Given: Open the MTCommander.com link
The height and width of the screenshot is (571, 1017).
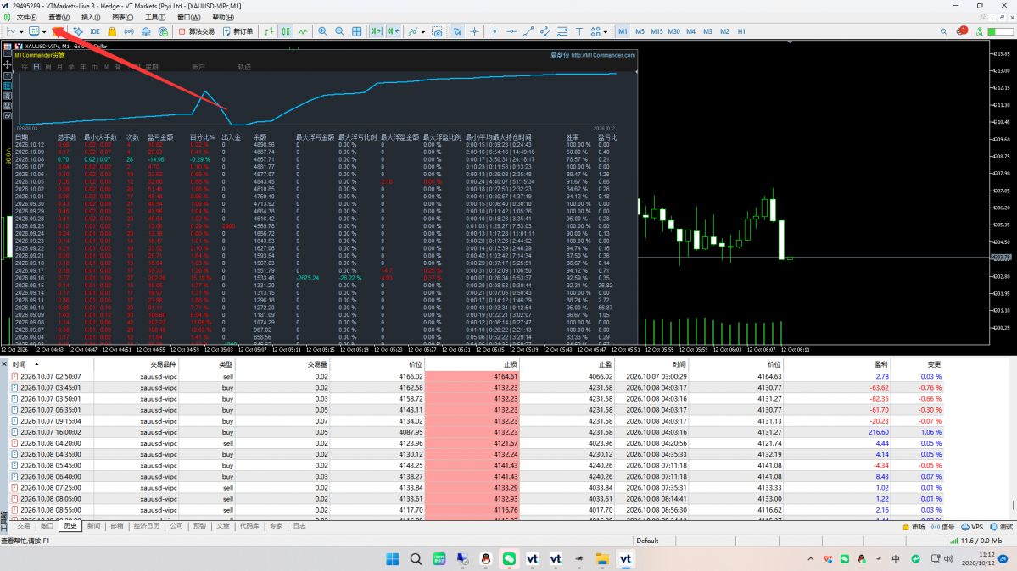Looking at the screenshot, I should coord(603,55).
